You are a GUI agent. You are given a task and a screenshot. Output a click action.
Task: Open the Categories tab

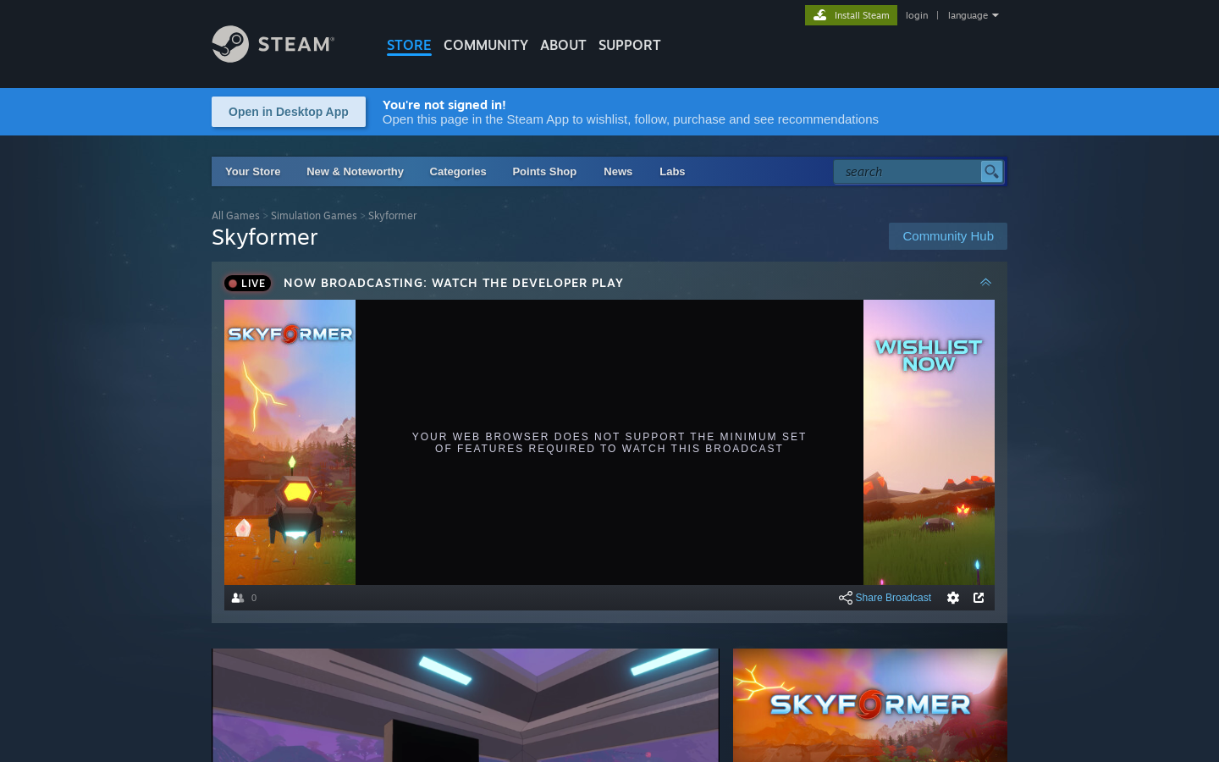pyautogui.click(x=458, y=171)
